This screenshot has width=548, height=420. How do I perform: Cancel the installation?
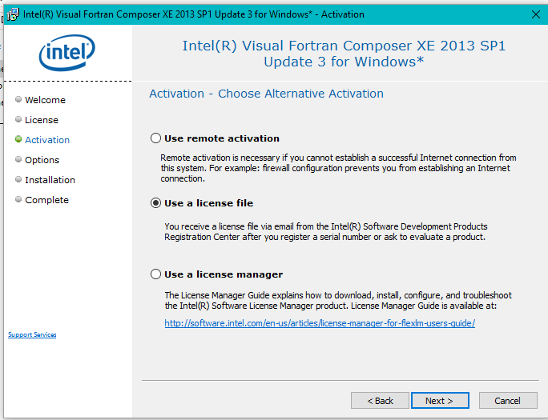pos(508,401)
